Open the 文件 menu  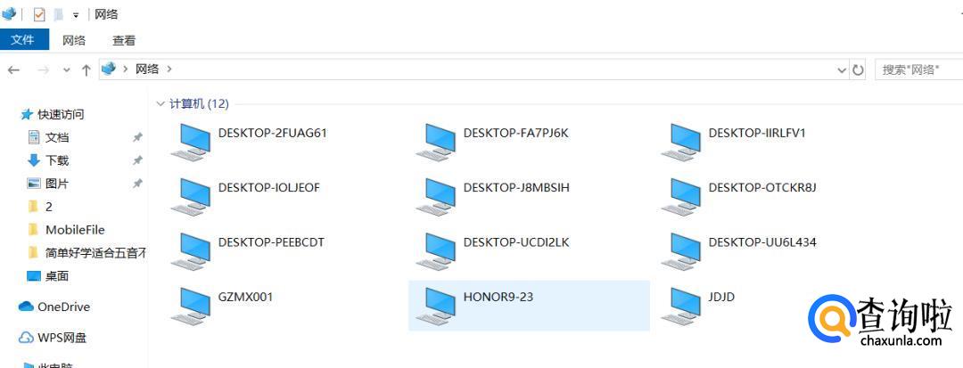[x=23, y=40]
